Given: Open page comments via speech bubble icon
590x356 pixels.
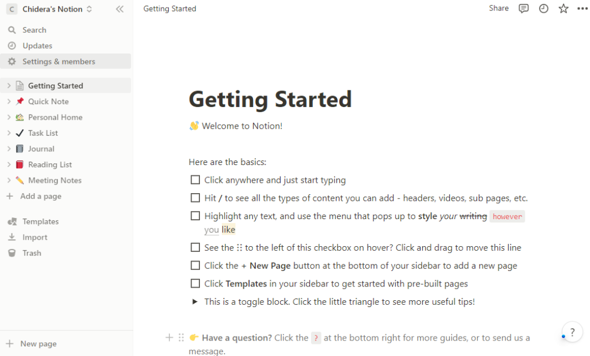Looking at the screenshot, I should point(524,8).
